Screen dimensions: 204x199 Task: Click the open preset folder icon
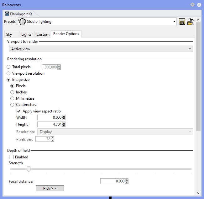[191, 22]
